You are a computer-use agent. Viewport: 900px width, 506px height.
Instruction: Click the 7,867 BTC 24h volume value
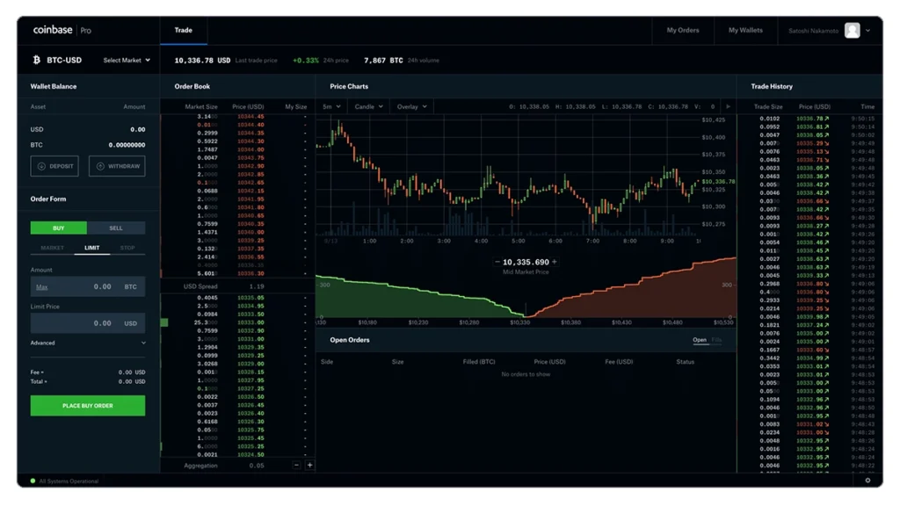click(x=383, y=61)
